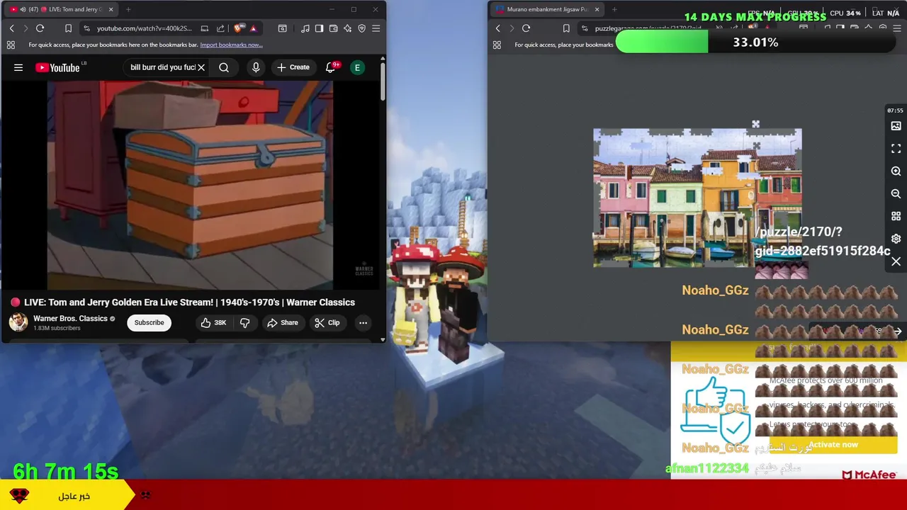This screenshot has height=510, width=907.
Task: Clear the YouTube search text
Action: tap(201, 67)
